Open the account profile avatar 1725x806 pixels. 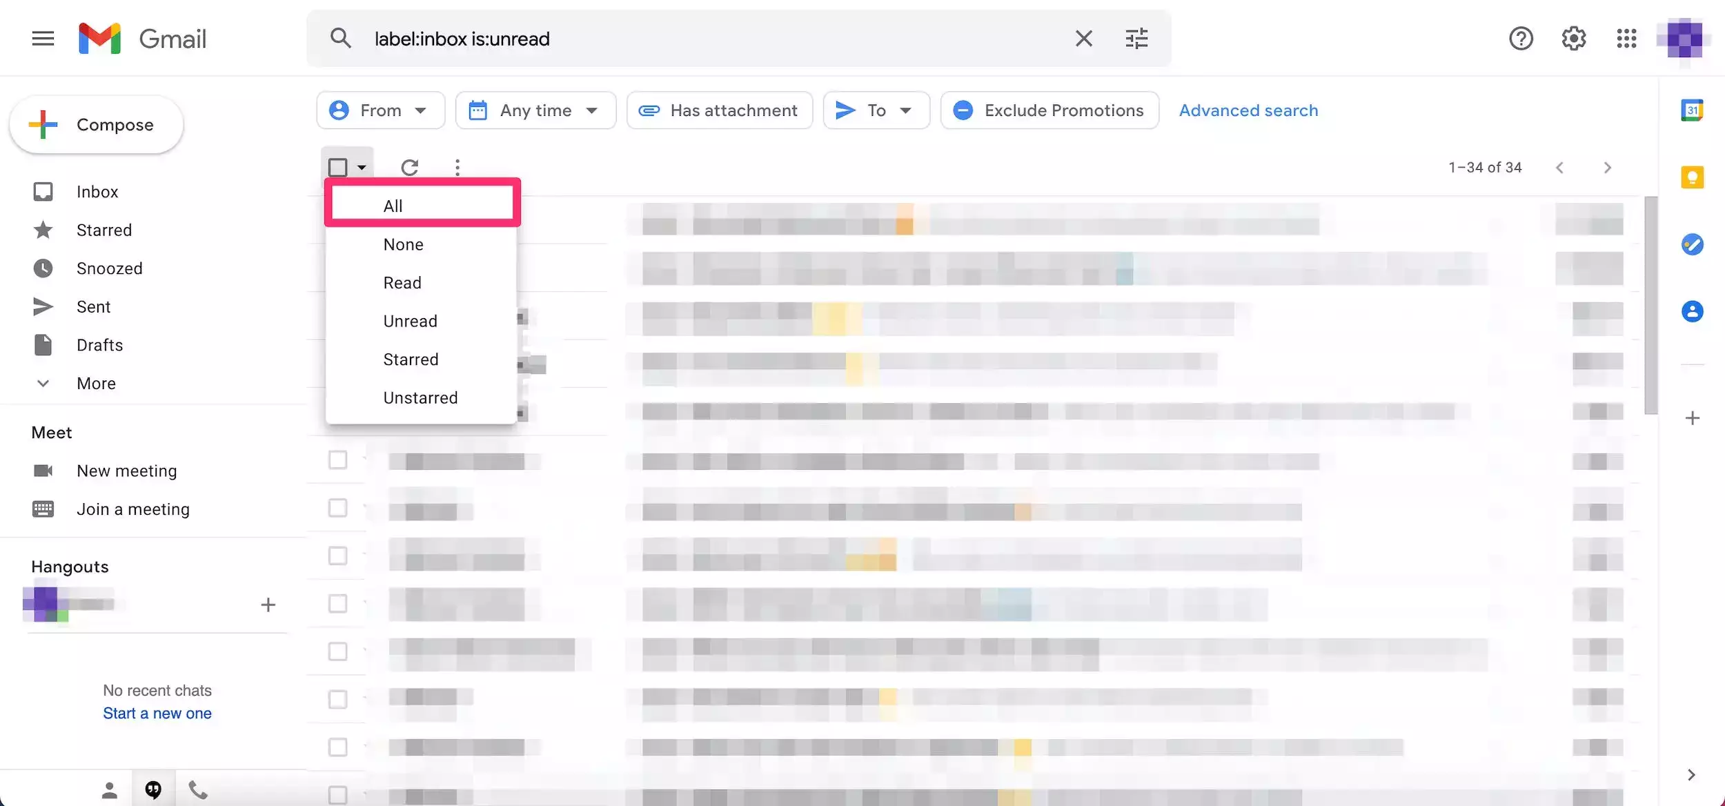1684,39
